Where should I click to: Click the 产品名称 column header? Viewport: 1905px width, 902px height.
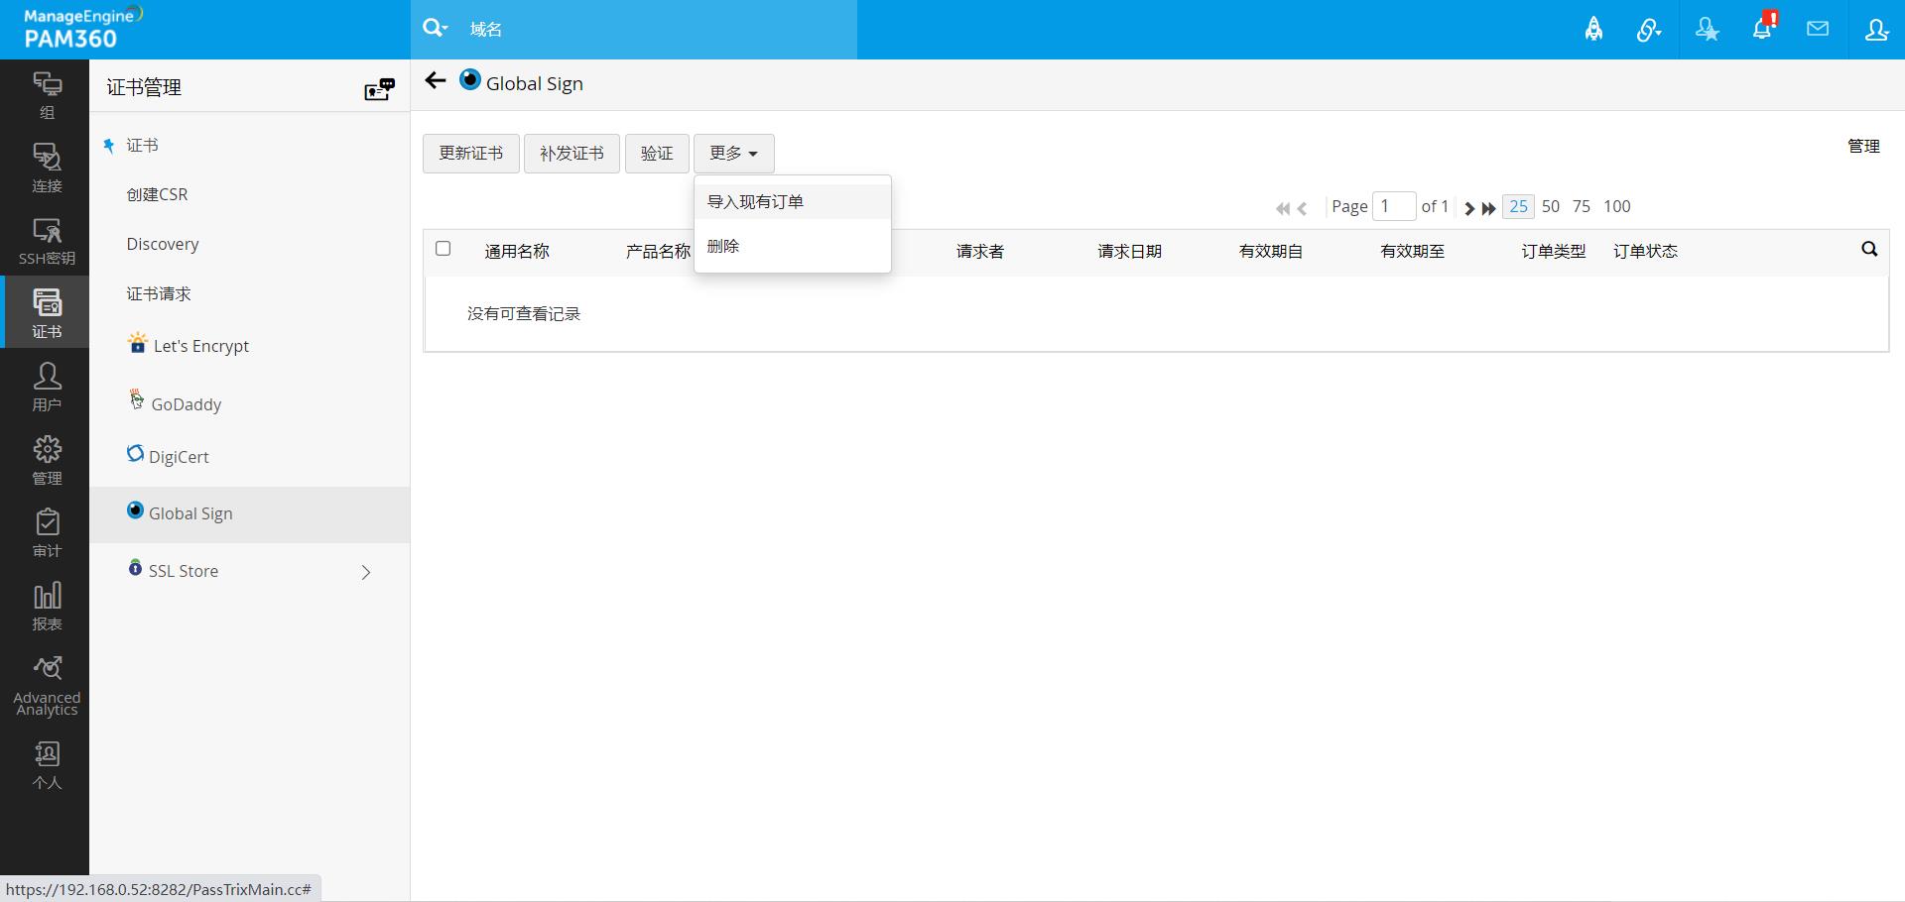(658, 252)
